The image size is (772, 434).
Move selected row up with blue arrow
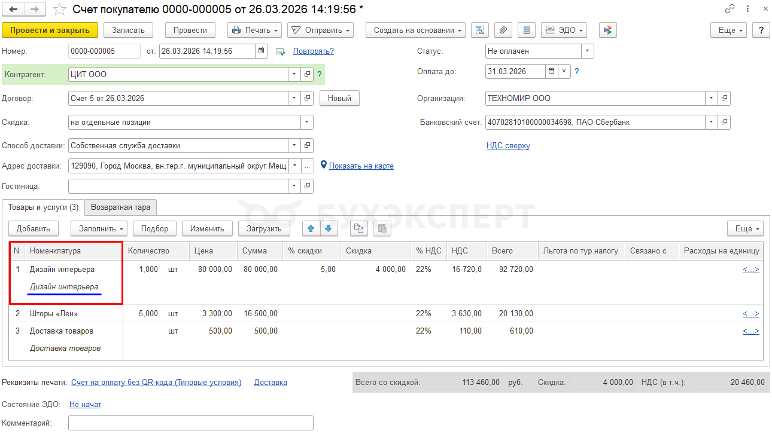[311, 228]
